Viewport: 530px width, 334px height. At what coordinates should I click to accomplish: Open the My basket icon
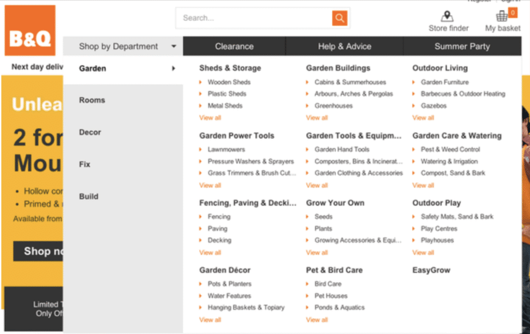502,16
